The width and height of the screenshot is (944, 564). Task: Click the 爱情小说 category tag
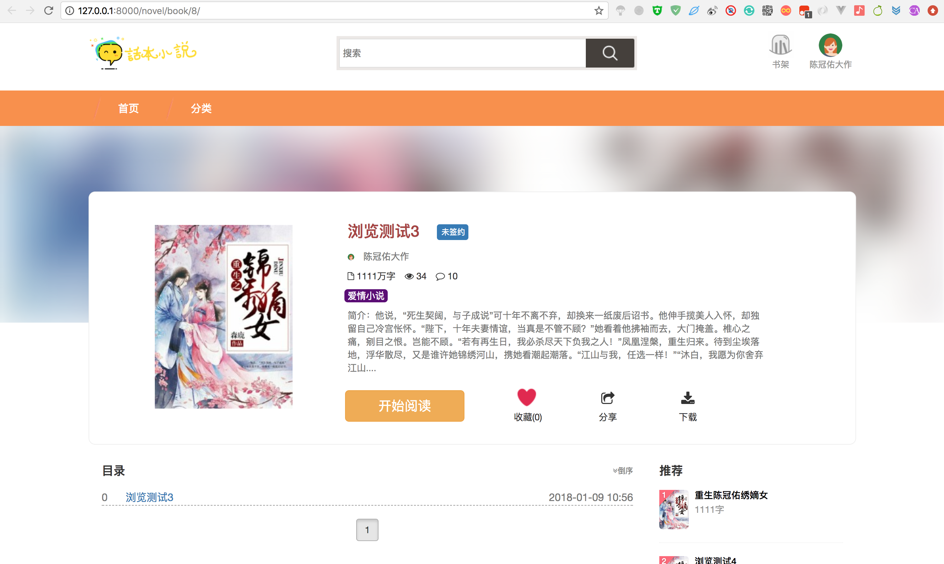point(366,296)
